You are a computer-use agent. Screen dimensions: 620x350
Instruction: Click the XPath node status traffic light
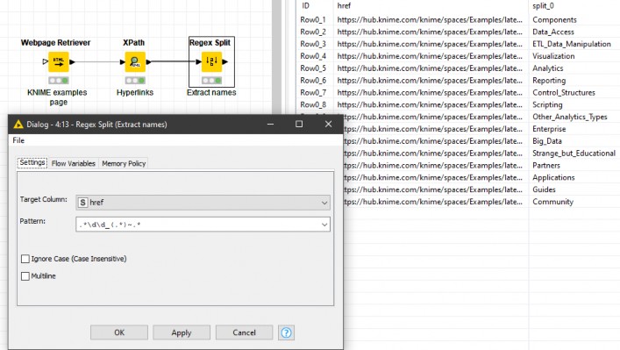(x=135, y=81)
